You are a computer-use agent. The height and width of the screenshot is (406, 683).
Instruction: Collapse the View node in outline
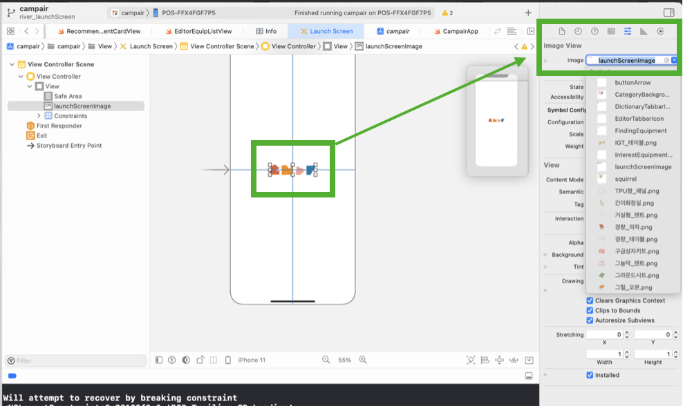tap(29, 86)
